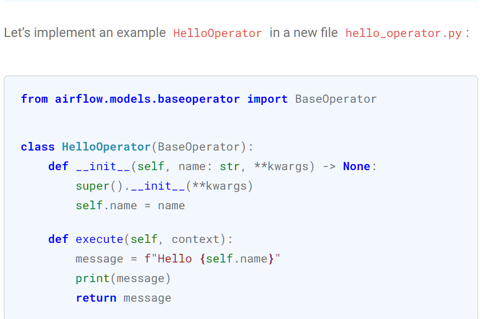Click the 'self.name = name' assignment line
482x319 pixels.
(131, 205)
